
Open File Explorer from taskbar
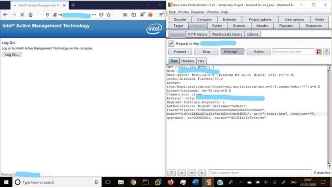pos(121,182)
